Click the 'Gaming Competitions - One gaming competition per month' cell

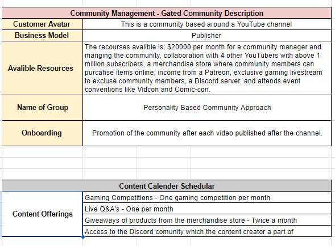[x=207, y=197]
